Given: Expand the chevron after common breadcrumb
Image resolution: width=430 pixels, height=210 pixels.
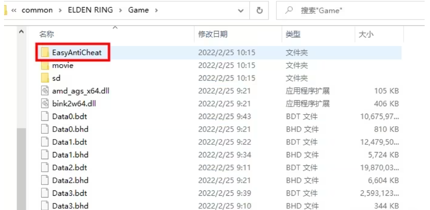Looking at the screenshot, I should [x=60, y=10].
